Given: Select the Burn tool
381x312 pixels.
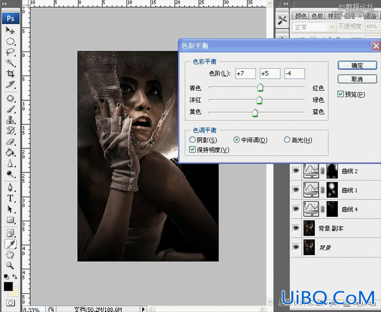Looking at the screenshot, I should point(10,174).
